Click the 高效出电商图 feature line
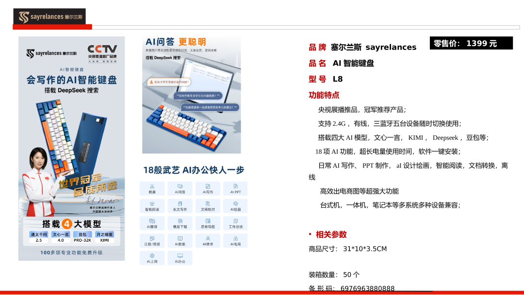The width and height of the screenshot is (524, 295). pyautogui.click(x=359, y=192)
